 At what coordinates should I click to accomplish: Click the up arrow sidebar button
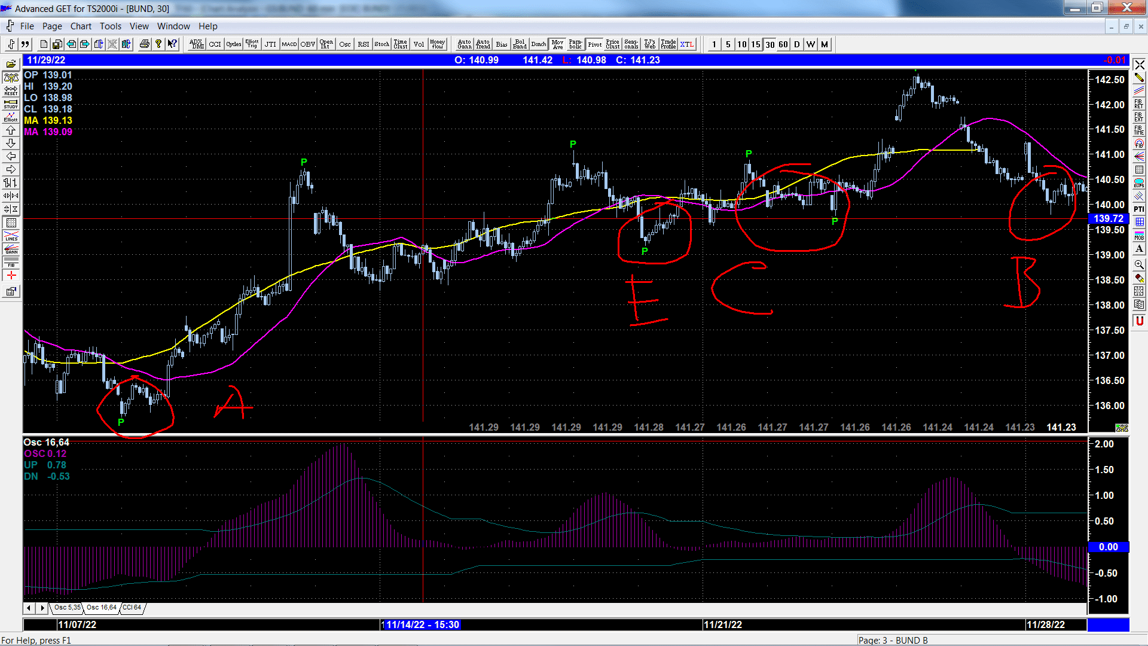(x=11, y=130)
